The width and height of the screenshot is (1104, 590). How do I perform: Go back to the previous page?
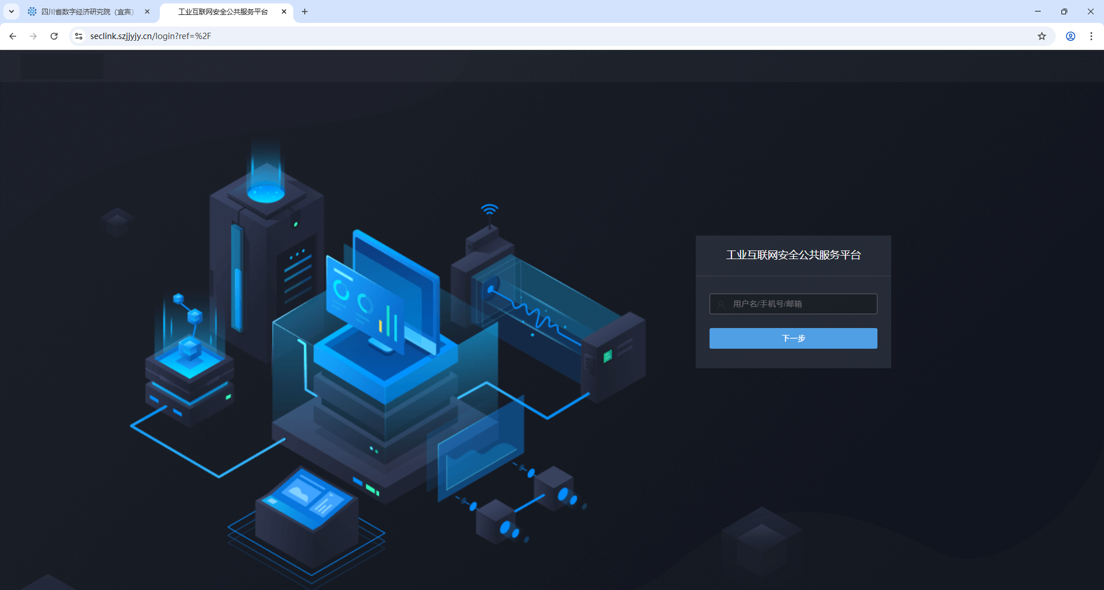coord(13,36)
